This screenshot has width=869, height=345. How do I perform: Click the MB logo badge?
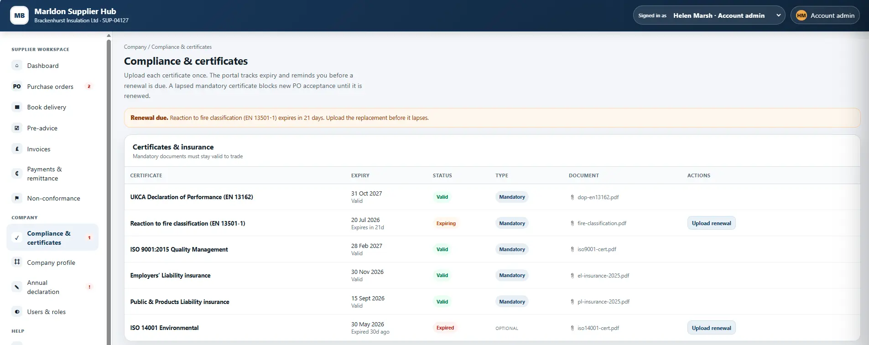(x=19, y=15)
